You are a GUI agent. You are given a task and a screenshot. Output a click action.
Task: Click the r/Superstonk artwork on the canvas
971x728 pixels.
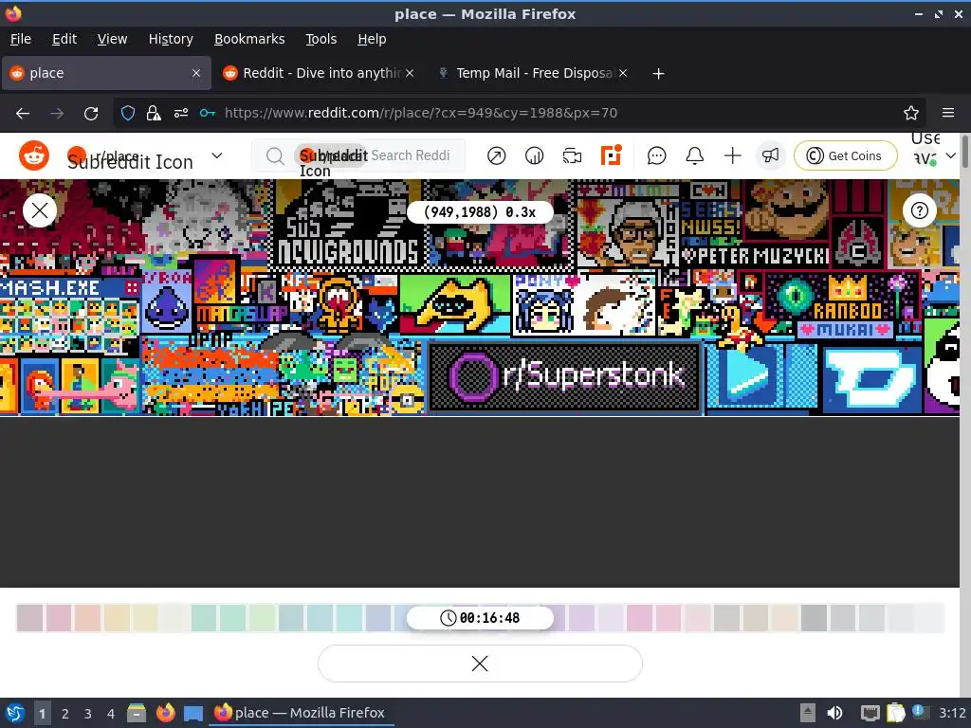tap(565, 376)
